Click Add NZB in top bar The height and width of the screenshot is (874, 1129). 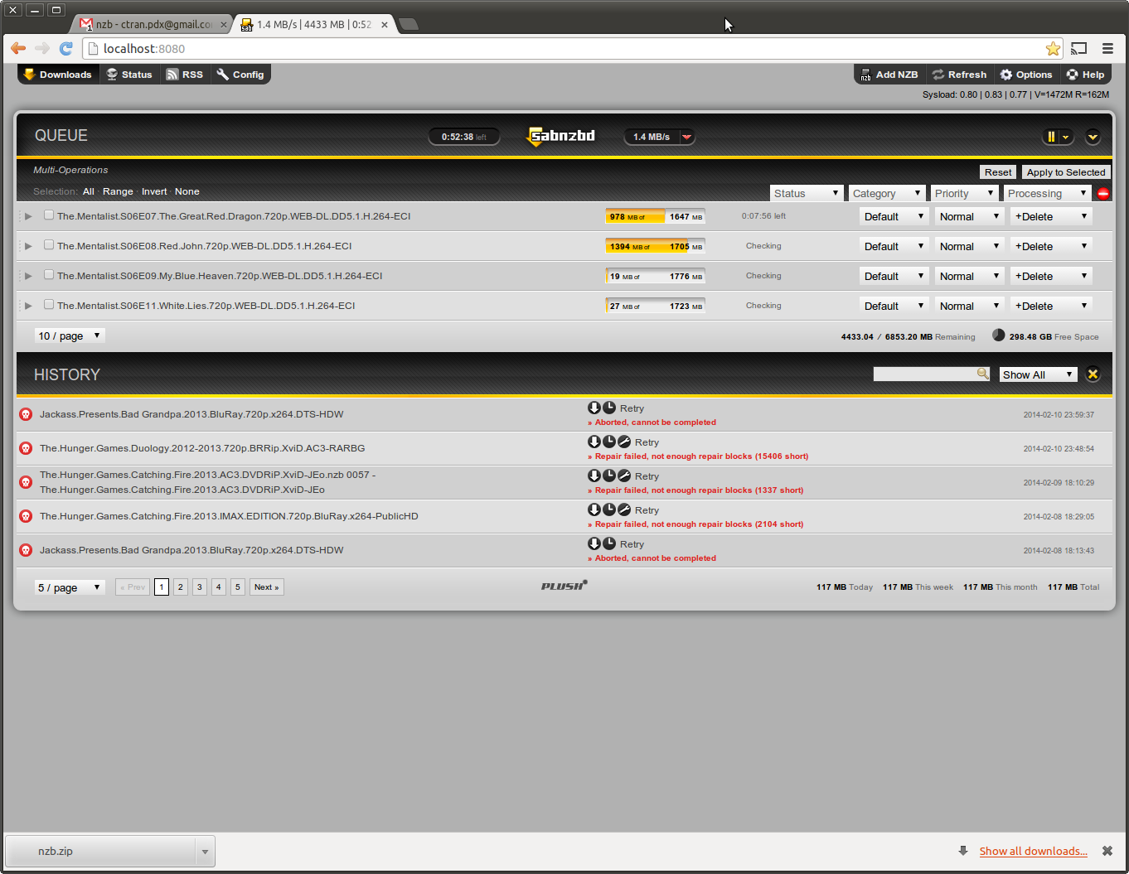889,75
